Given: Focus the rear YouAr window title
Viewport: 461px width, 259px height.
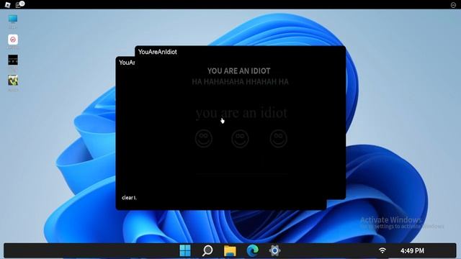Looking at the screenshot, I should 127,63.
